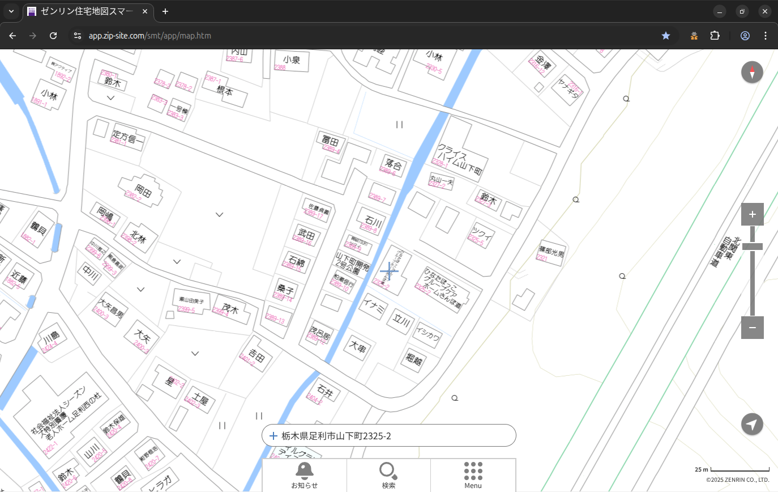Open the 検索 search tool

pyautogui.click(x=388, y=475)
